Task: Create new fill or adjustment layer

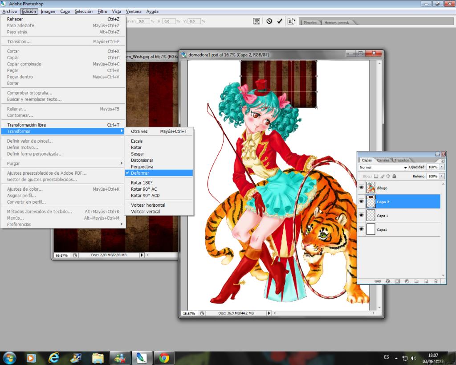Action: pos(407,281)
